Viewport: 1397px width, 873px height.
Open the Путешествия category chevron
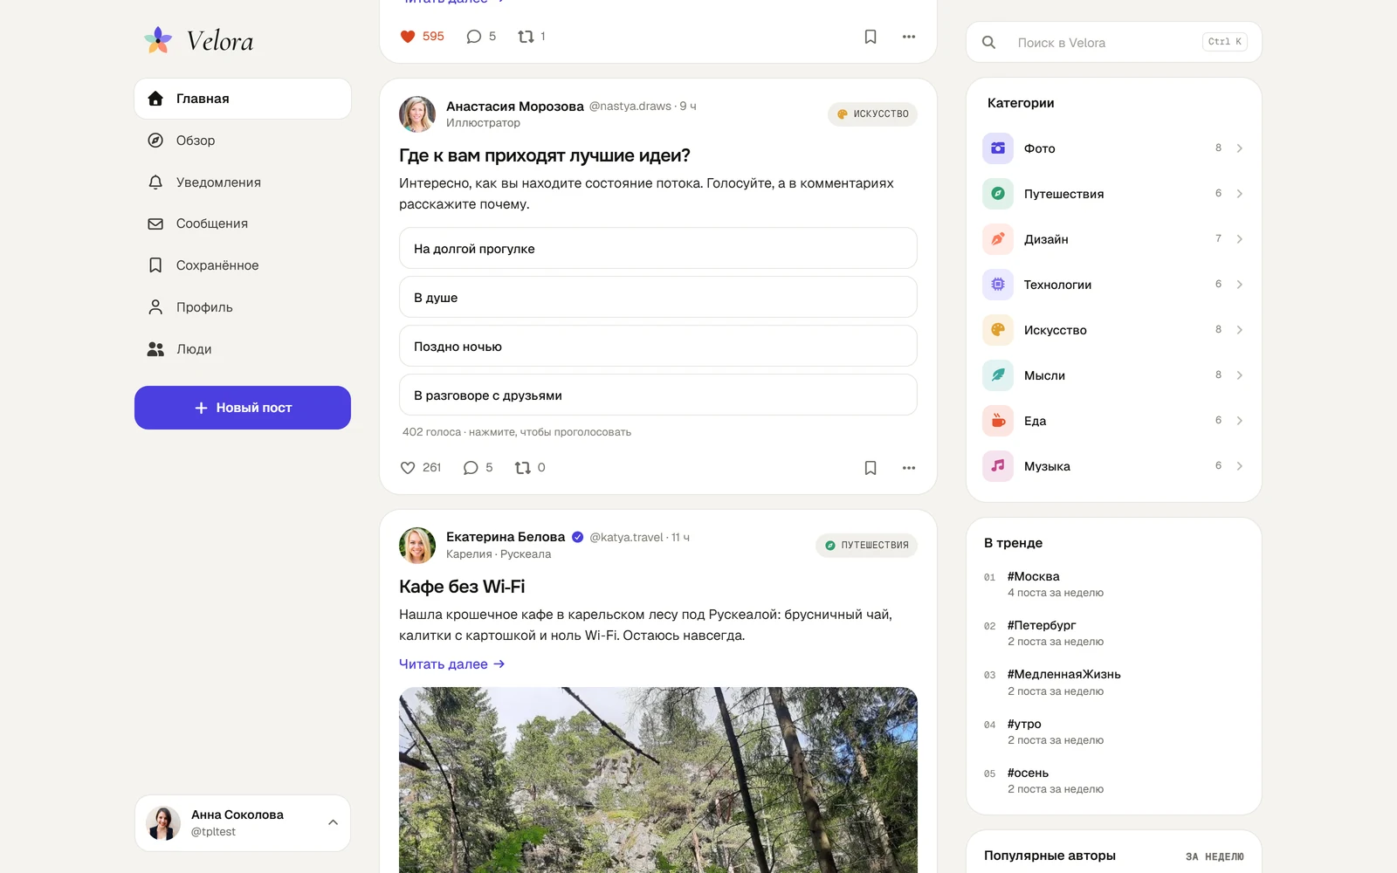(x=1239, y=194)
